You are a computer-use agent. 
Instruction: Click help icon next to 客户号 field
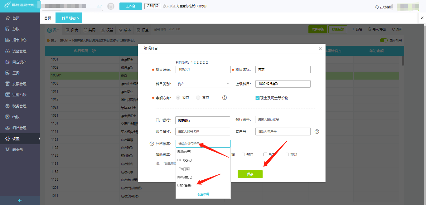pos(317,132)
